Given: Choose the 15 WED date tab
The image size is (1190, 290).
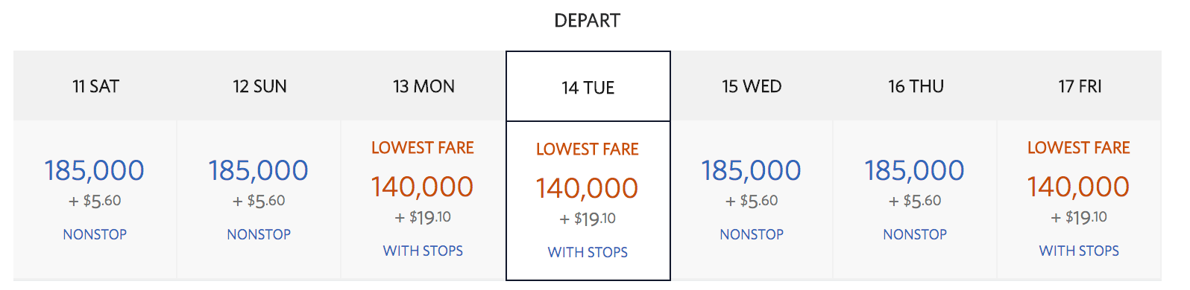Looking at the screenshot, I should (752, 86).
